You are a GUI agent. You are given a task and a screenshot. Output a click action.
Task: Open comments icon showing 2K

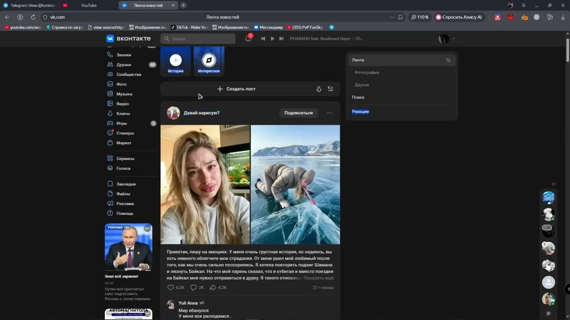193,288
